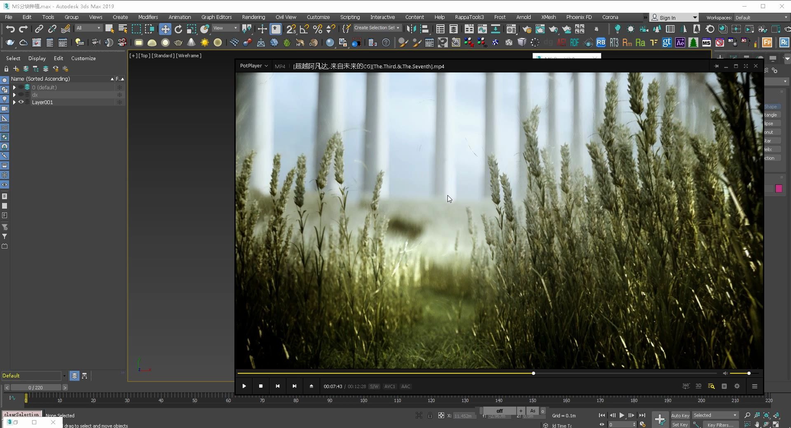Open the 3D settings in PotPlayer
791x428 pixels.
[x=698, y=386]
